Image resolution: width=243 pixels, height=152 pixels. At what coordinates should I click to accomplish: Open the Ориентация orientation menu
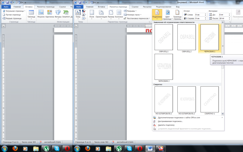(101, 15)
